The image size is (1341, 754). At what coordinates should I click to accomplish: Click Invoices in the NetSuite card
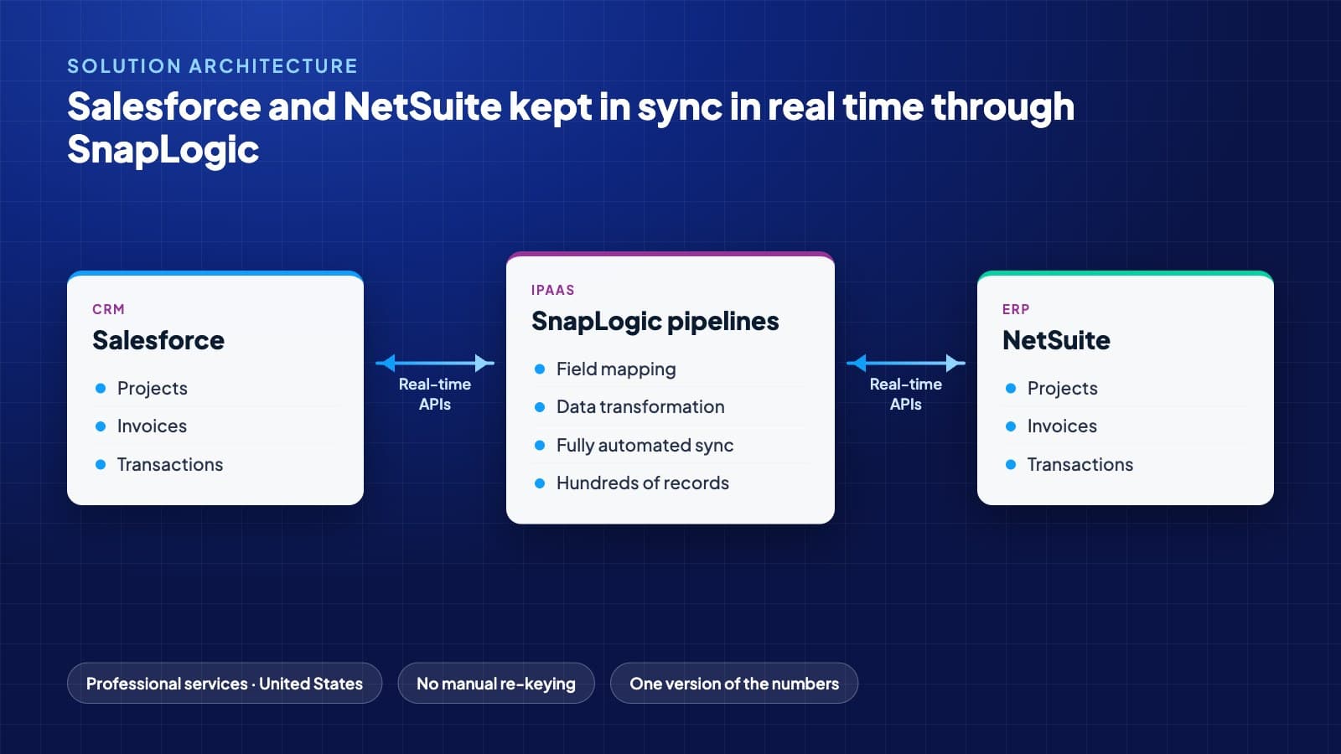click(x=1062, y=426)
